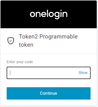Click the 'Token2 Programmable token' heading
Screen dimensions: 98x107
(x=48, y=41)
